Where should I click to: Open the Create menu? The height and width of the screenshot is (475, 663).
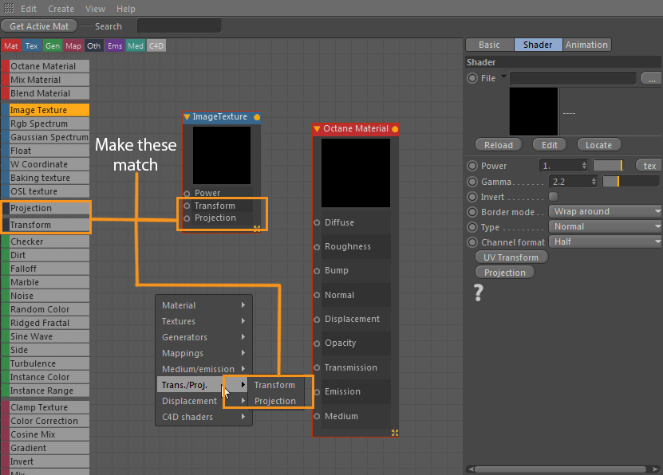(x=61, y=9)
